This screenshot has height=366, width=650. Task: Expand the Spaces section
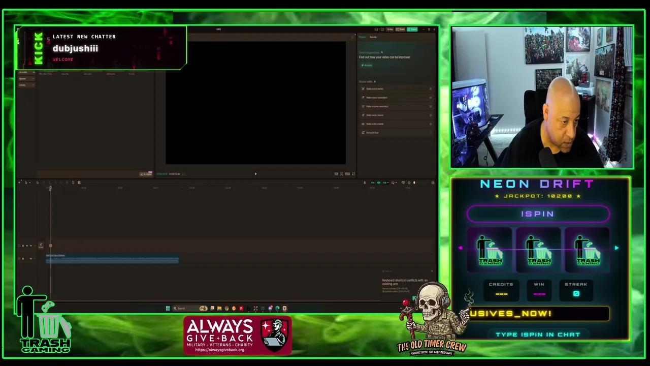pyautogui.click(x=25, y=79)
